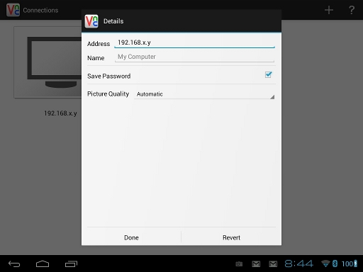The height and width of the screenshot is (272, 363).
Task: Open the Picture Quality Automatic dropdown
Action: pos(204,94)
